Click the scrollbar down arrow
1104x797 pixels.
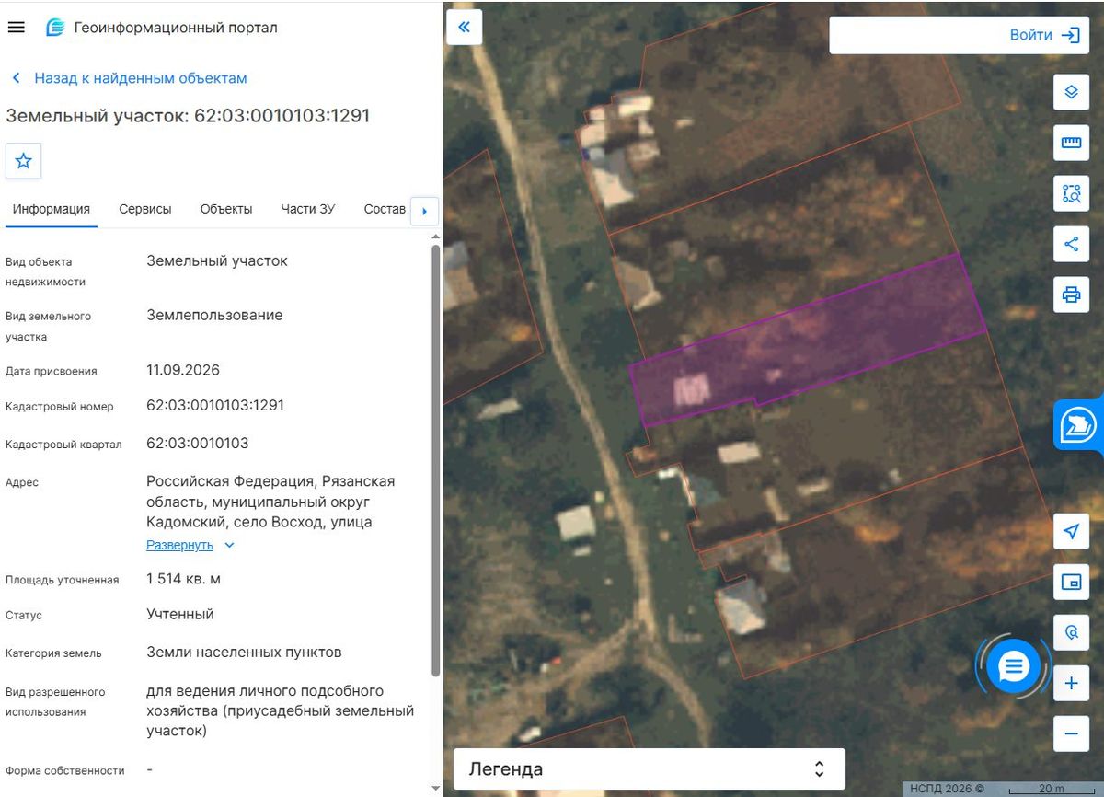click(x=436, y=788)
